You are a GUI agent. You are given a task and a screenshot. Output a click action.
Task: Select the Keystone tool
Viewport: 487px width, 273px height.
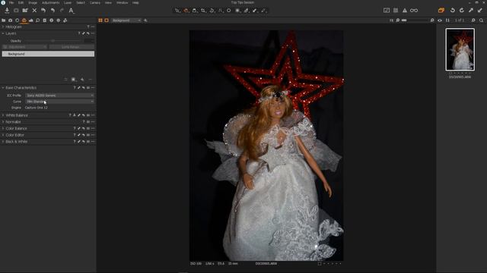coord(220,11)
